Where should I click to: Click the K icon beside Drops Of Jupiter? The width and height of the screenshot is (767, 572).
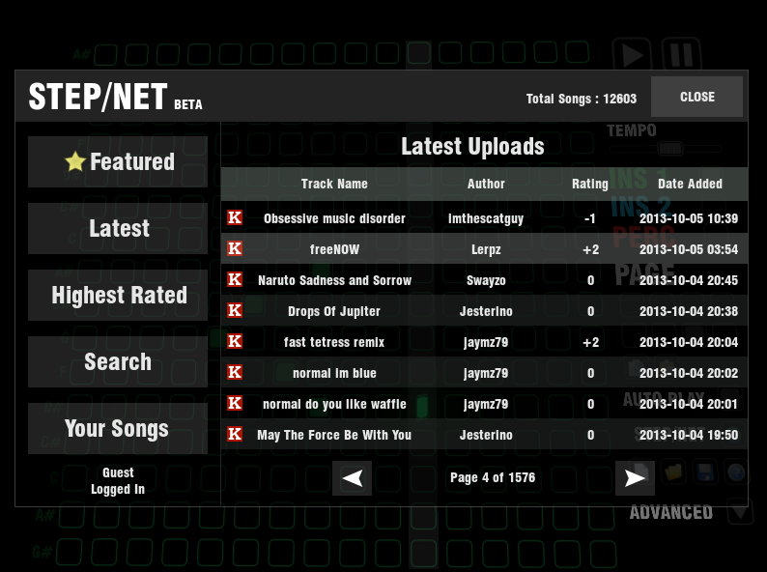coord(235,310)
